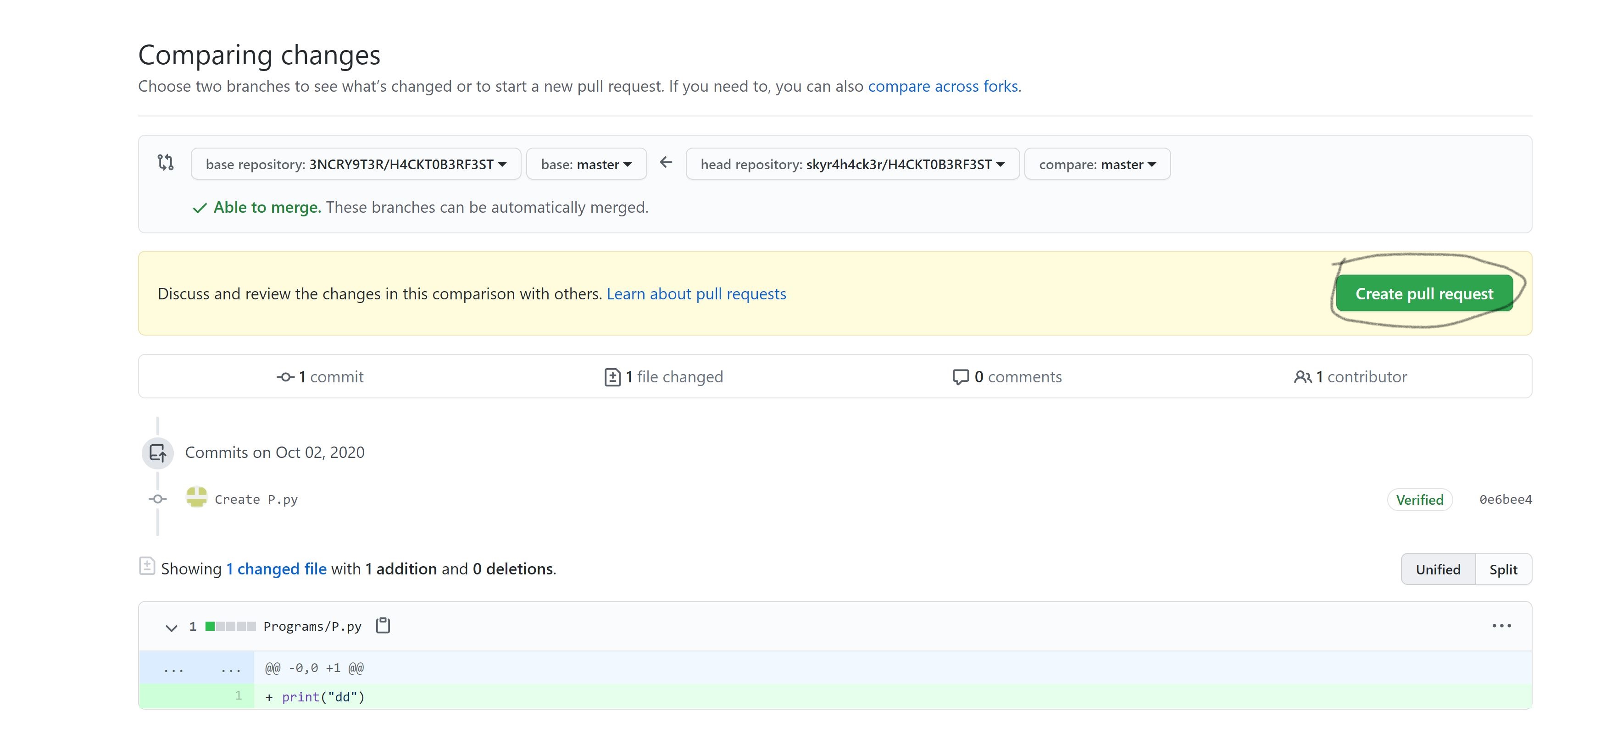The height and width of the screenshot is (739, 1606).
Task: Open the three-dots file options menu
Action: pyautogui.click(x=1501, y=626)
